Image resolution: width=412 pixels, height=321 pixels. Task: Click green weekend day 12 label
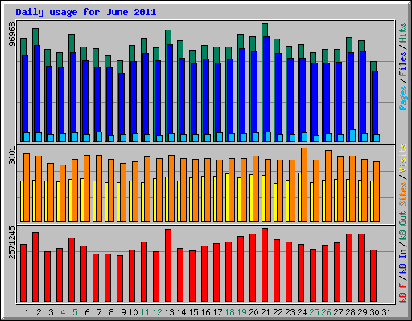(x=157, y=312)
